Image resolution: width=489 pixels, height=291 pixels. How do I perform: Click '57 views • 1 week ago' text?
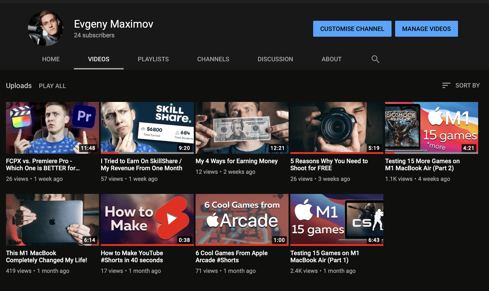pos(129,179)
